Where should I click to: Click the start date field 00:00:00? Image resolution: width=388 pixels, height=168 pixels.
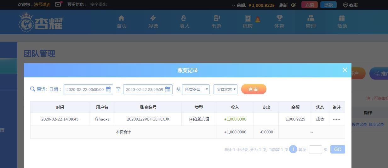[88, 89]
